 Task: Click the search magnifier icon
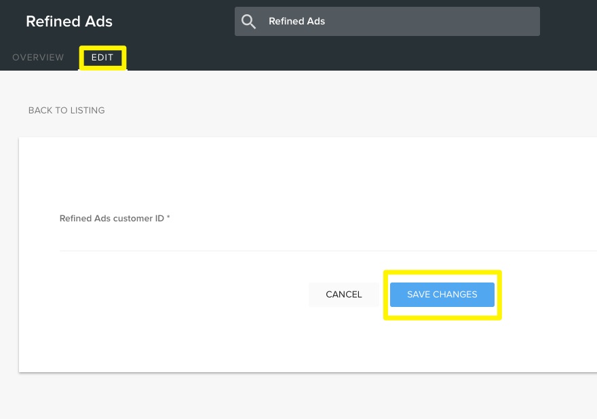248,22
